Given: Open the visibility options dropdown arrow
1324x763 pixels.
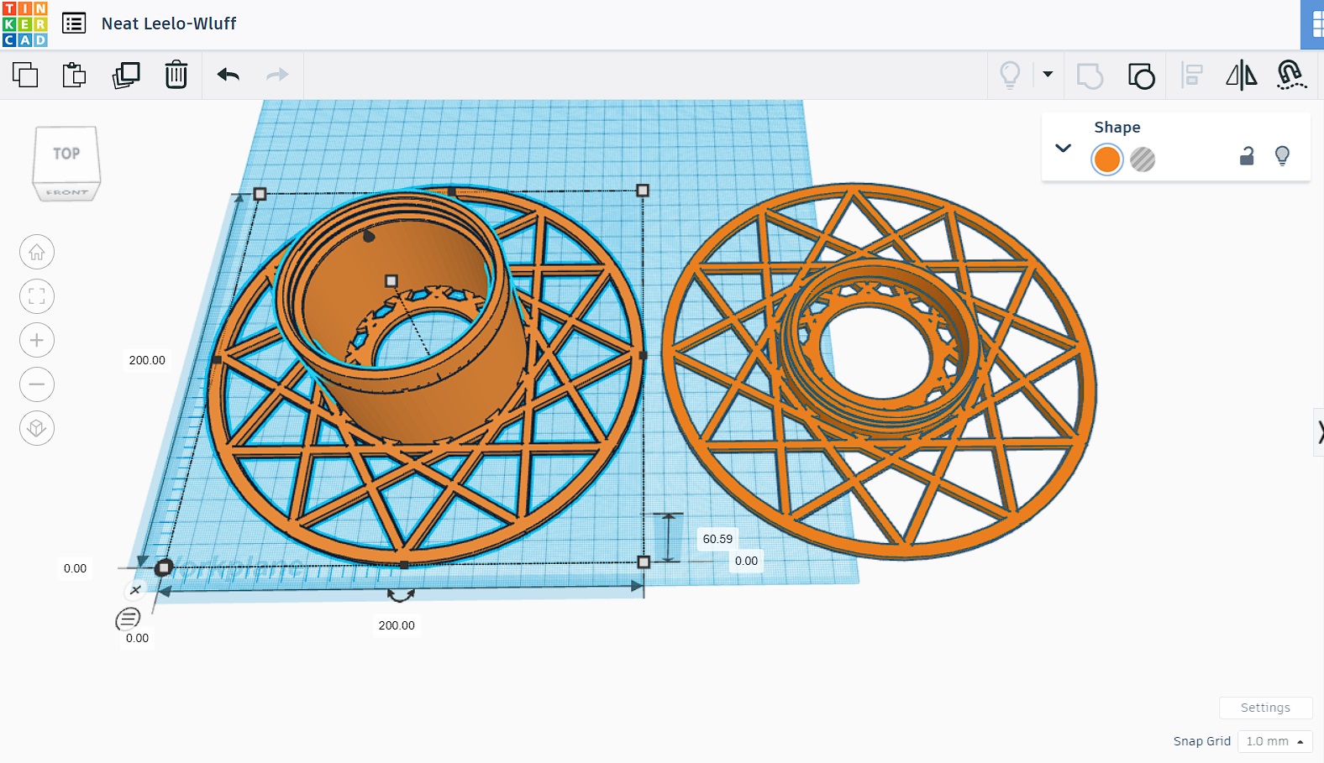Looking at the screenshot, I should [1048, 74].
